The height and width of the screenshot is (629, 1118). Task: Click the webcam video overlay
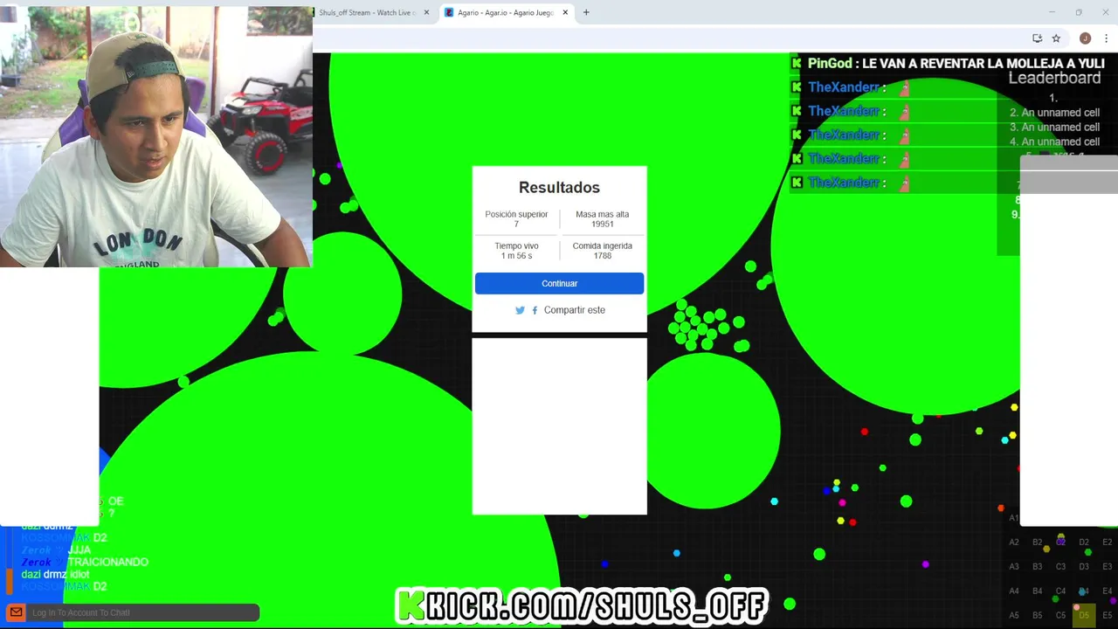click(156, 136)
